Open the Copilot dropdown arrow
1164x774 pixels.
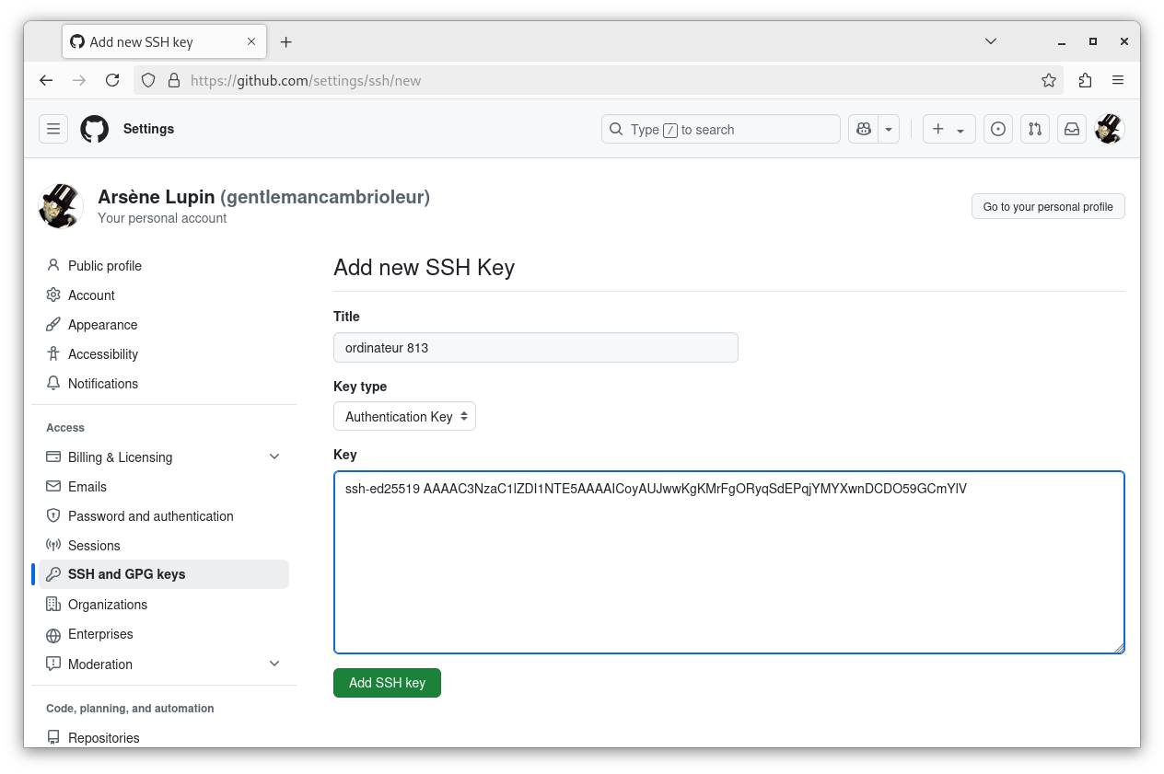[x=889, y=130]
